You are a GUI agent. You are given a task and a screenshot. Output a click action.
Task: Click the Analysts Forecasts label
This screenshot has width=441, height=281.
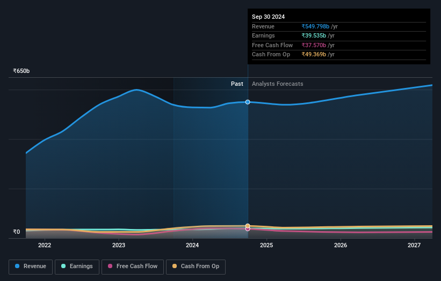click(278, 84)
